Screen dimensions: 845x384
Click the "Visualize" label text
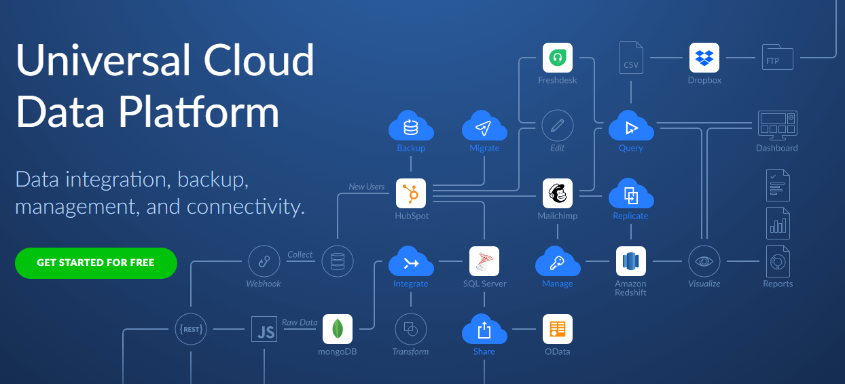(x=704, y=284)
